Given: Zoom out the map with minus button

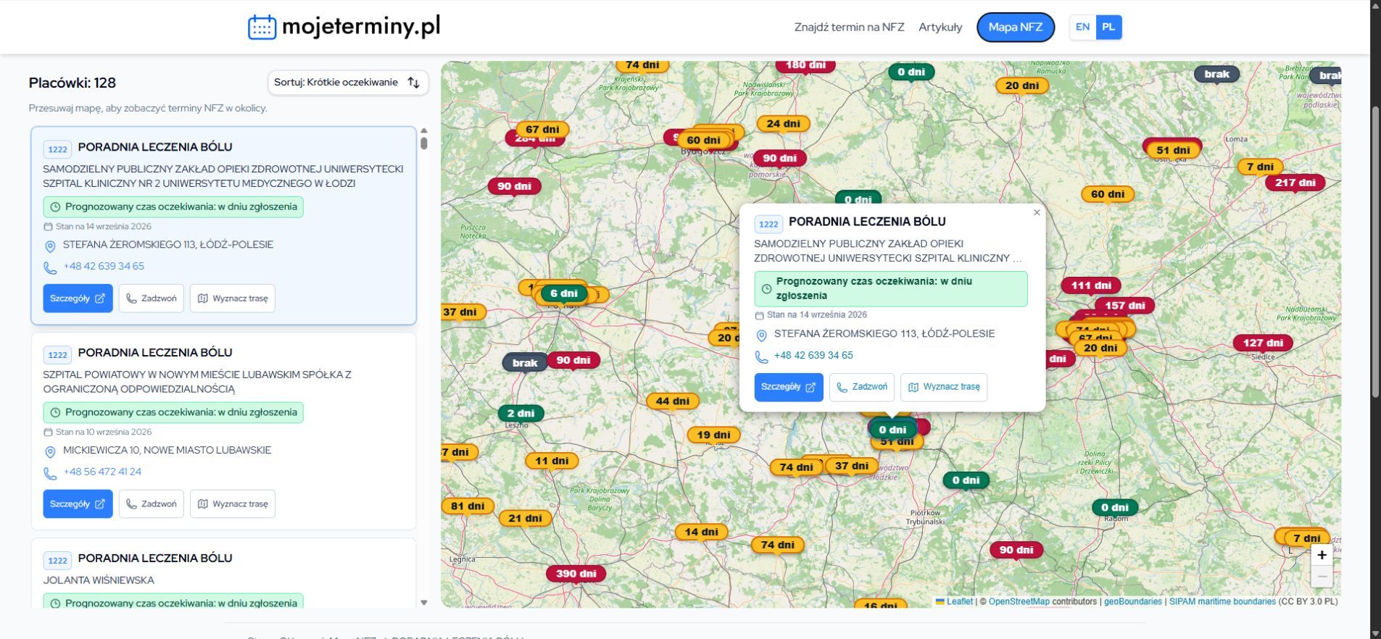Looking at the screenshot, I should click(1322, 577).
